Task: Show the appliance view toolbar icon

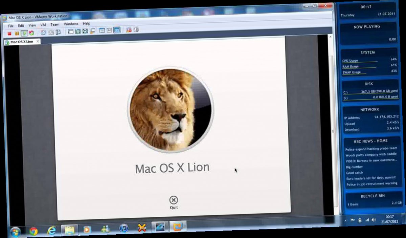Action: click(x=109, y=30)
